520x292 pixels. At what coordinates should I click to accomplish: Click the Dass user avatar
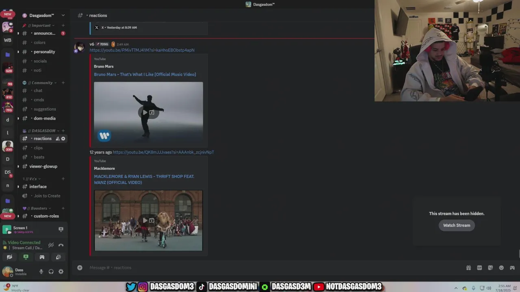click(7, 272)
